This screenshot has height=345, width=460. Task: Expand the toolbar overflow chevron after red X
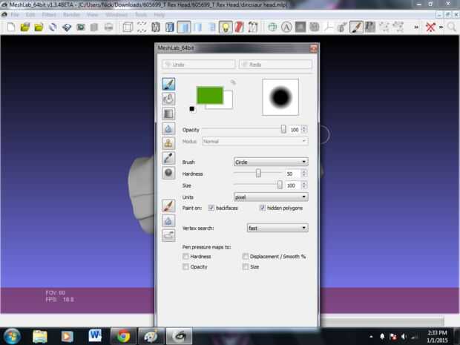pos(441,27)
